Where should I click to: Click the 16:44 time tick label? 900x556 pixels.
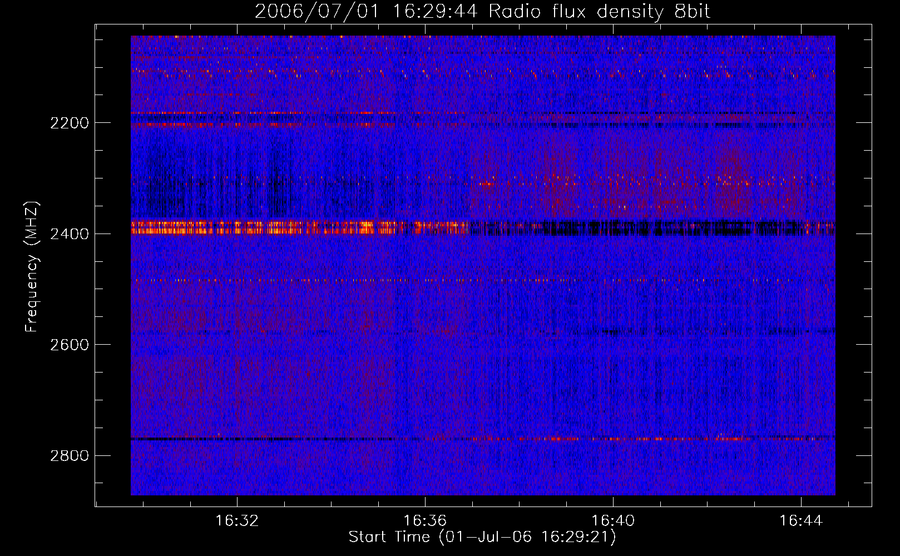pos(801,521)
